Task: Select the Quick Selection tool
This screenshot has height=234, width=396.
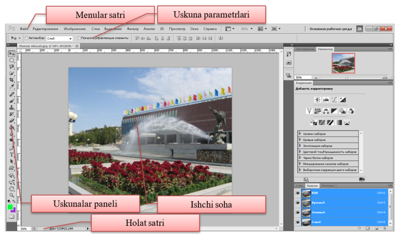Action: pyautogui.click(x=12, y=73)
